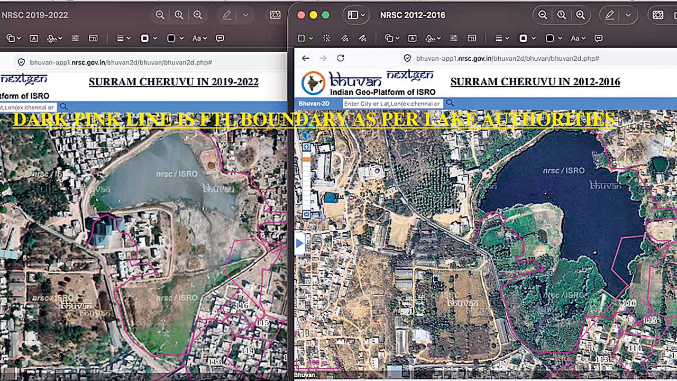Open fill color swatch in NRSC 2019-2022 toolbar

coord(175,38)
